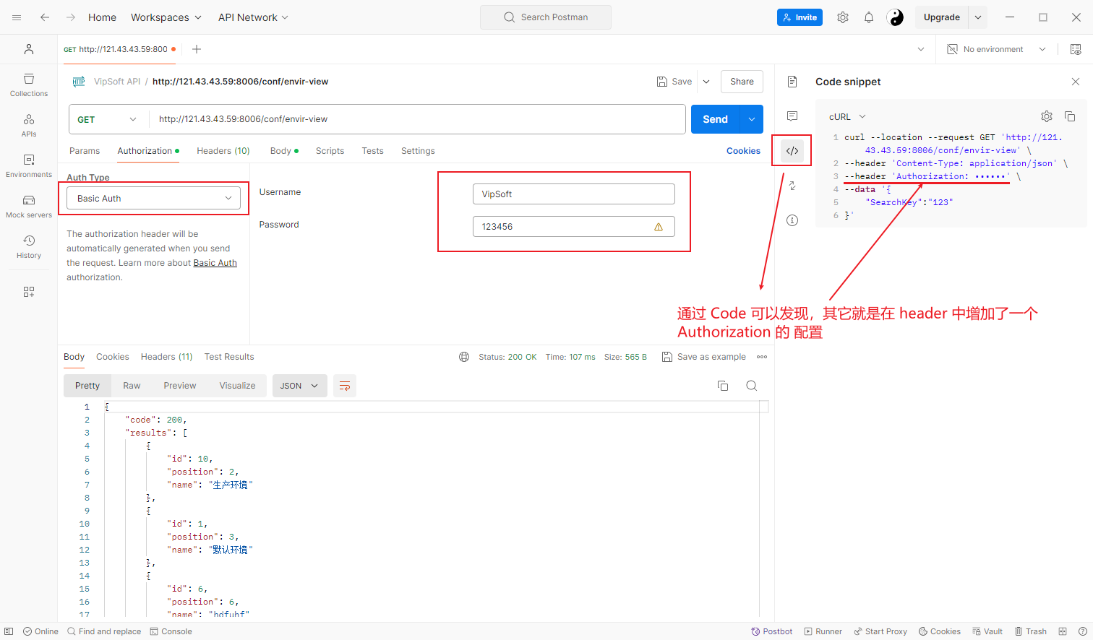Switch response view to Preview
Screen dimensions: 1093x640
pos(180,386)
